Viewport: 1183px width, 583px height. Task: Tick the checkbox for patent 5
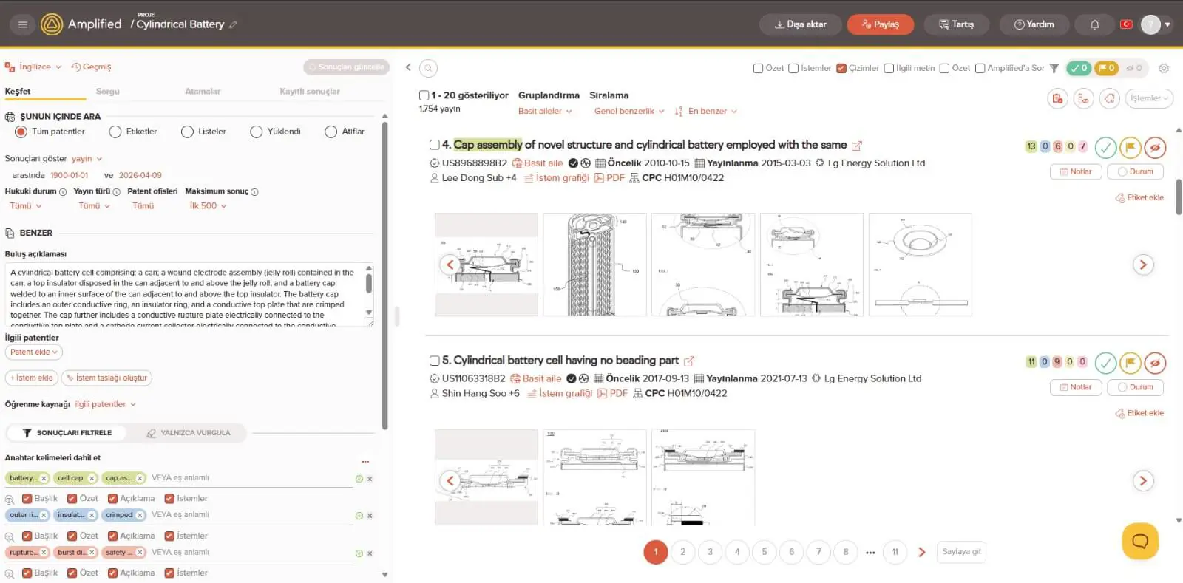tap(434, 361)
